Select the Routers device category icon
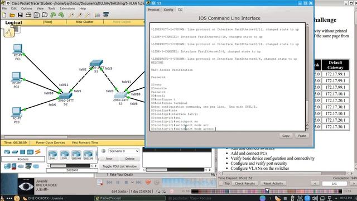The height and width of the screenshot is (201, 357). (x=7, y=152)
